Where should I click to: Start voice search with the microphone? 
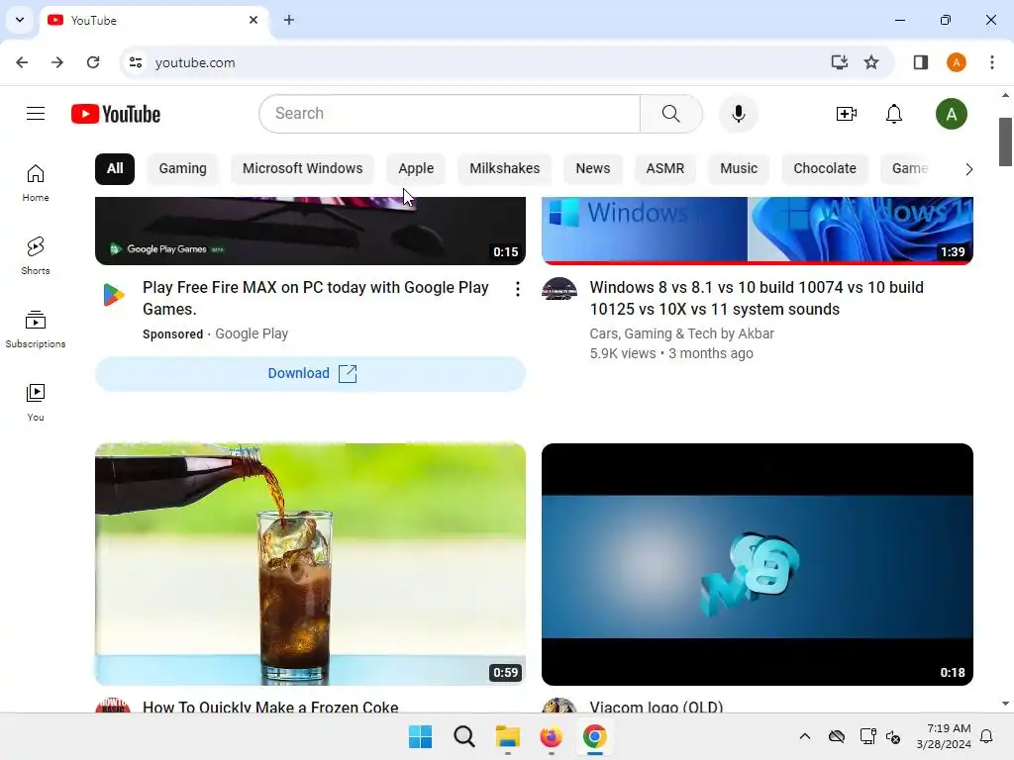click(738, 114)
